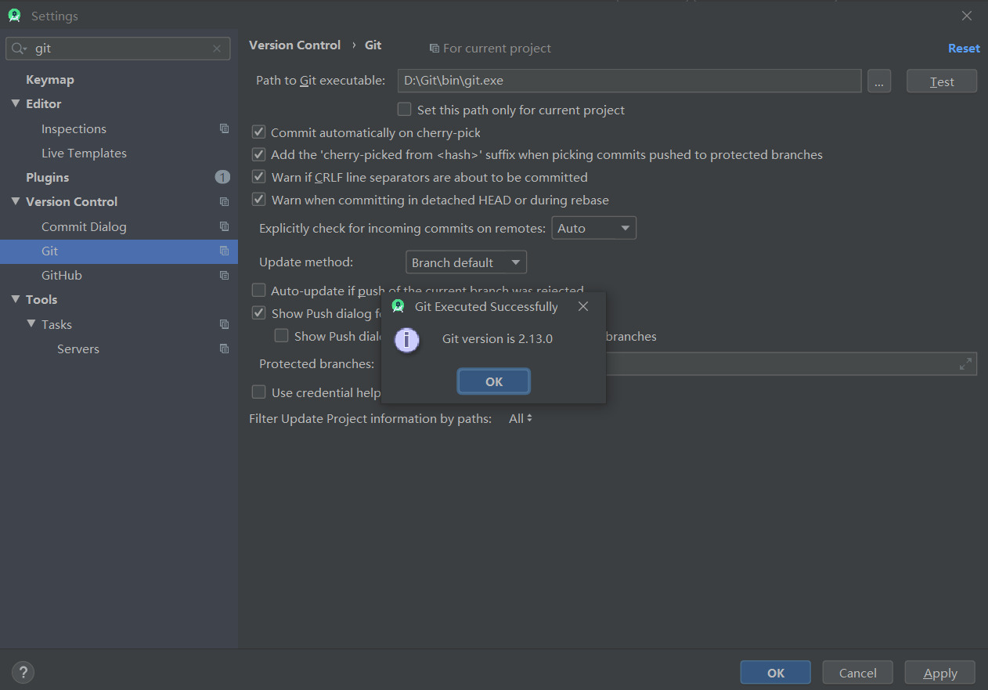
Task: Collapse the Editor tree node
Action: pos(16,103)
